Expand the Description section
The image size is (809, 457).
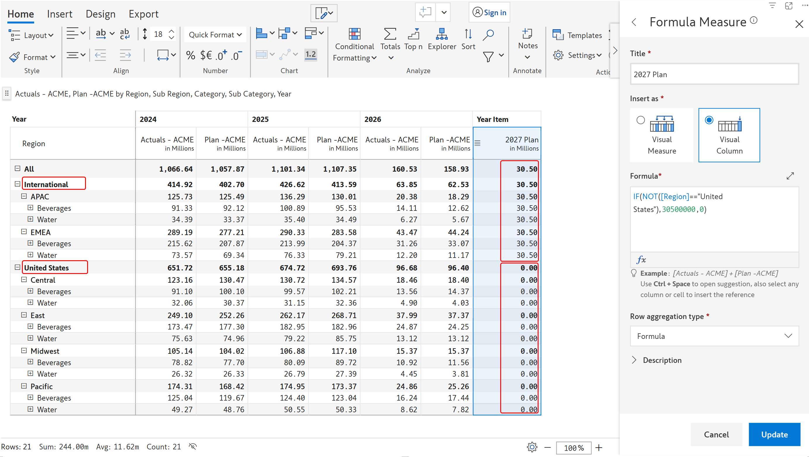634,360
